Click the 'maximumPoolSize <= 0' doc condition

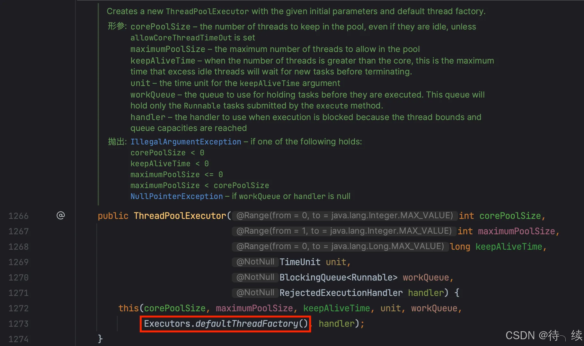(177, 174)
